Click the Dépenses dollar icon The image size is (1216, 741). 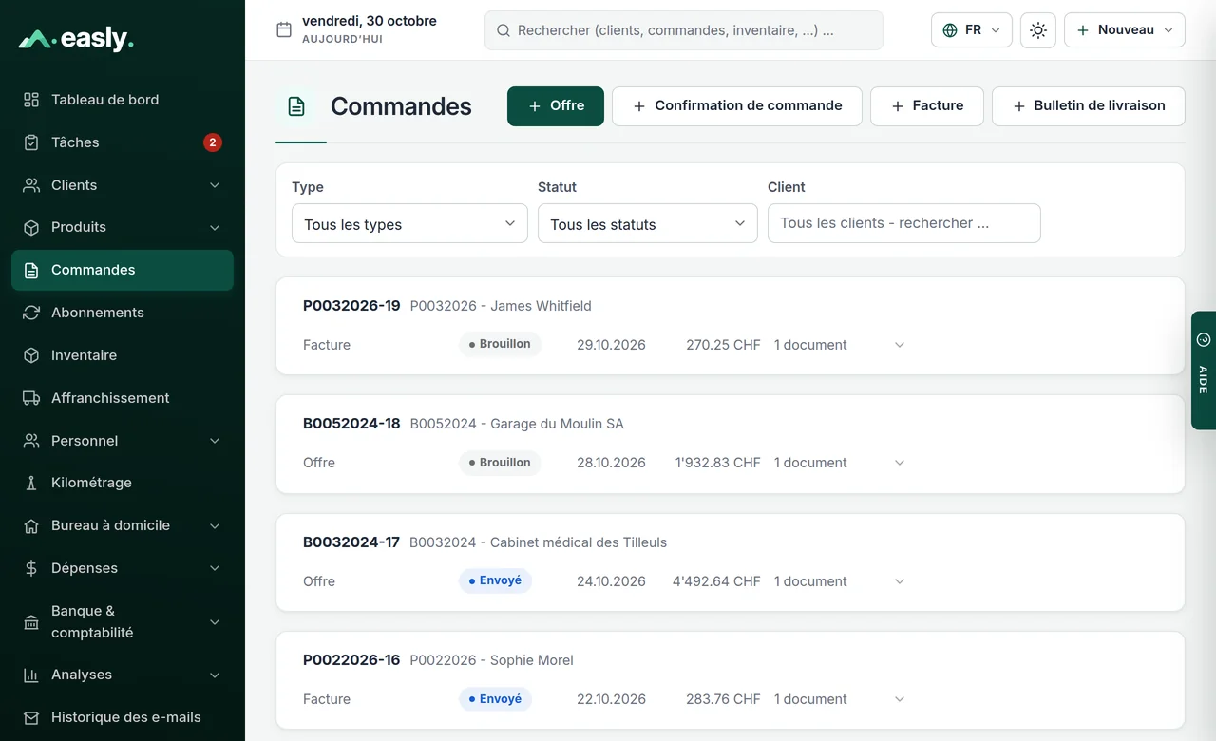[x=31, y=568]
